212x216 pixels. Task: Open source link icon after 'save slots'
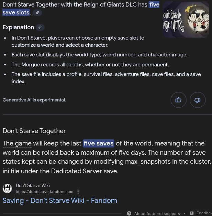(37, 13)
